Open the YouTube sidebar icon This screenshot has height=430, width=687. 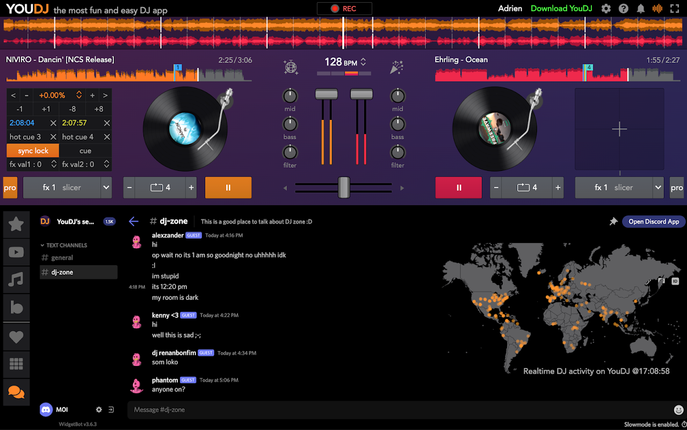coord(16,252)
